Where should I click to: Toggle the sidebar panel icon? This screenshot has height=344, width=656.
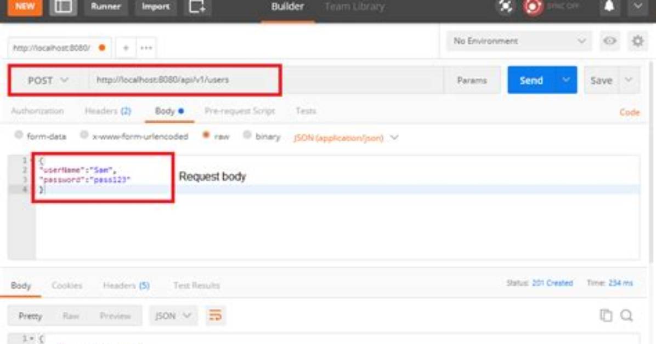click(63, 7)
